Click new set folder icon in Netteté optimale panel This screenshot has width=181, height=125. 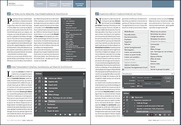160,115
